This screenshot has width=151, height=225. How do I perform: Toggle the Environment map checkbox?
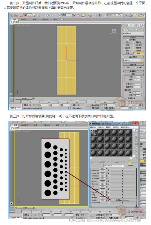point(108,202)
